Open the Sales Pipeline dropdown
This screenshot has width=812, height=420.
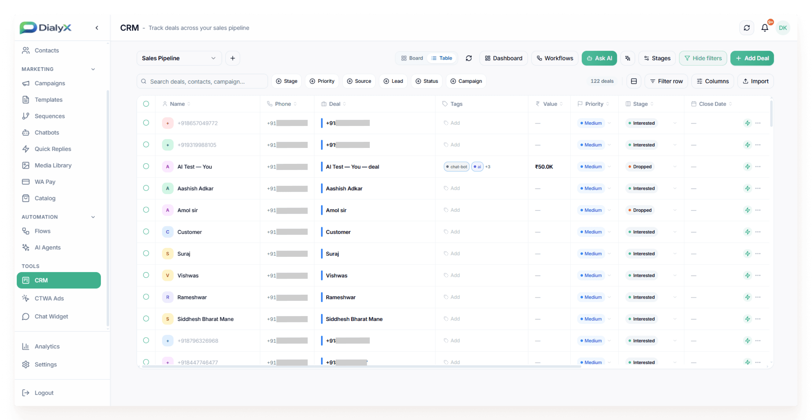179,58
